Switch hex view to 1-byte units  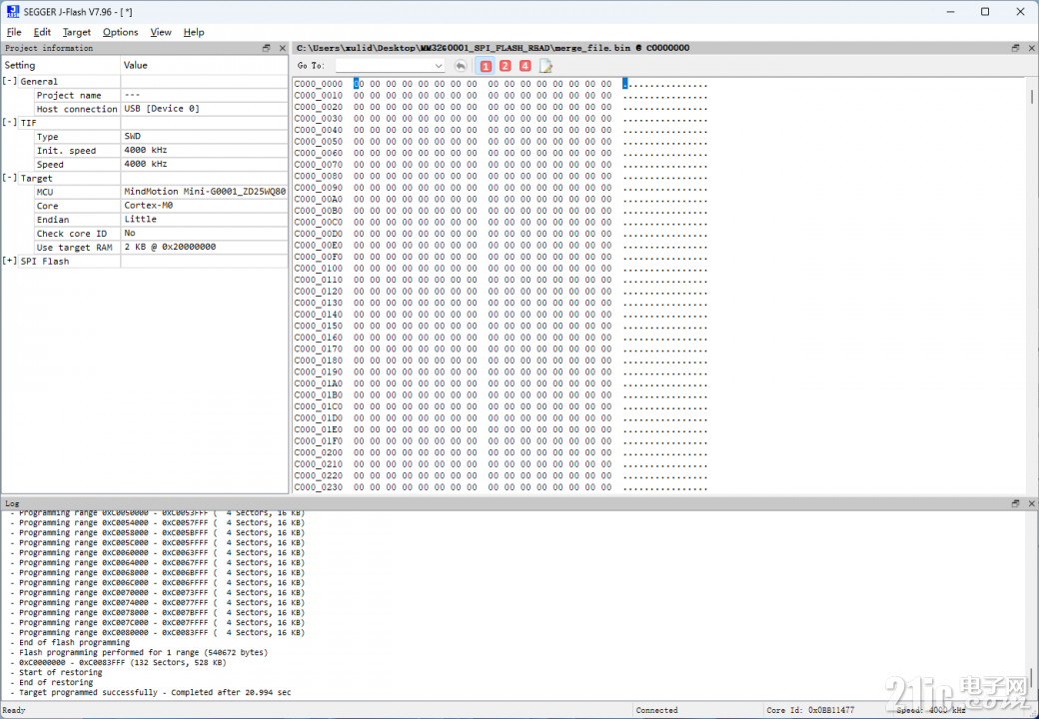(x=486, y=66)
